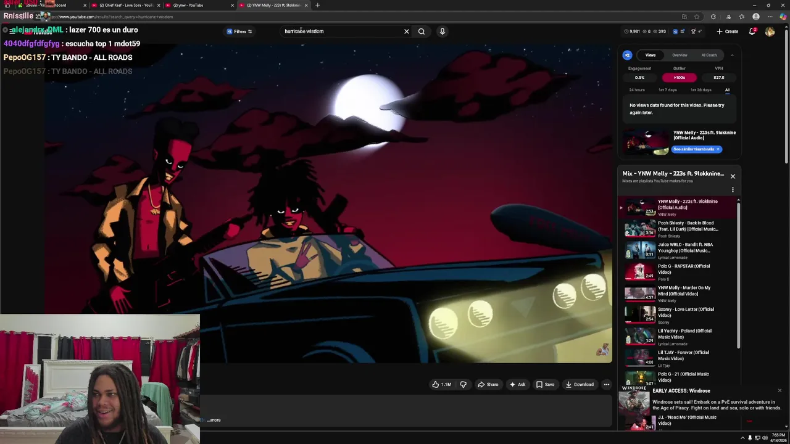Click the trophy icon in the header
Image resolution: width=790 pixels, height=444 pixels.
tap(693, 31)
